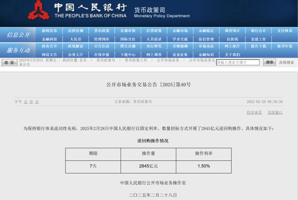
Task: Open 高级搜索 advanced search
Action: pos(286,63)
